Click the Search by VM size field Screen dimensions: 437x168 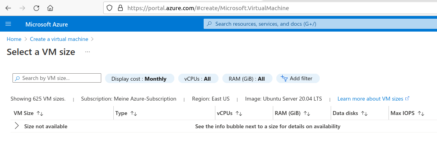pyautogui.click(x=57, y=78)
